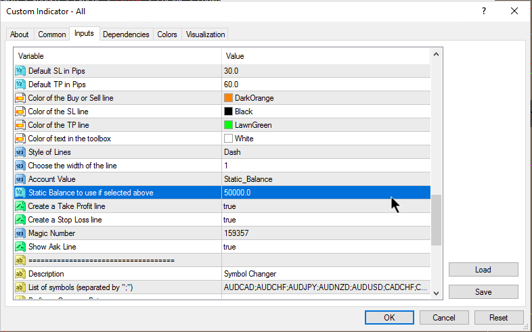Click the scrollbar down arrow

point(437,293)
